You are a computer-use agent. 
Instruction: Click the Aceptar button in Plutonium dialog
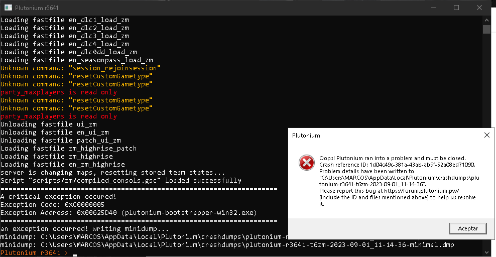468,228
